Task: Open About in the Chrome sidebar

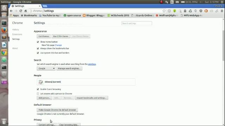Action: tap(15, 48)
